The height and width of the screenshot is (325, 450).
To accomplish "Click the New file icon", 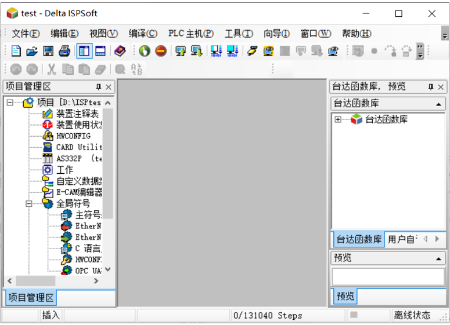I will (16, 51).
